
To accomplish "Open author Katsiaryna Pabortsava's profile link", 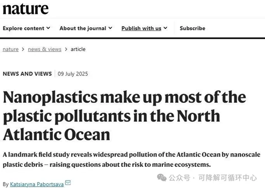I will (x=37, y=184).
